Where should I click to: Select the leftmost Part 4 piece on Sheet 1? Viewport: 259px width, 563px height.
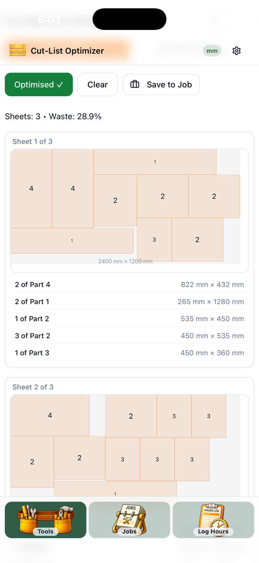pos(31,188)
